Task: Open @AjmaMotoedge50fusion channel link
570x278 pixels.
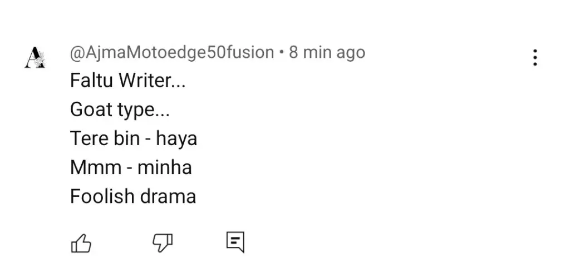Action: click(x=172, y=53)
